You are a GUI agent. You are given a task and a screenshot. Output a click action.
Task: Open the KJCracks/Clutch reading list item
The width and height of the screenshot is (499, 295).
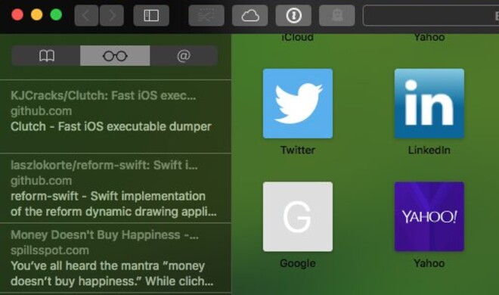click(x=116, y=116)
